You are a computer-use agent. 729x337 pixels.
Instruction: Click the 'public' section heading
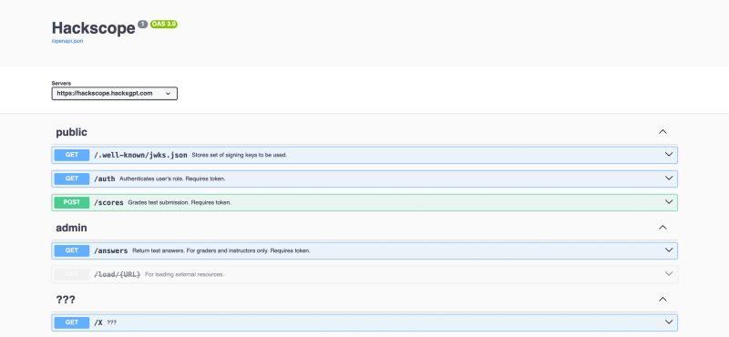pos(72,132)
